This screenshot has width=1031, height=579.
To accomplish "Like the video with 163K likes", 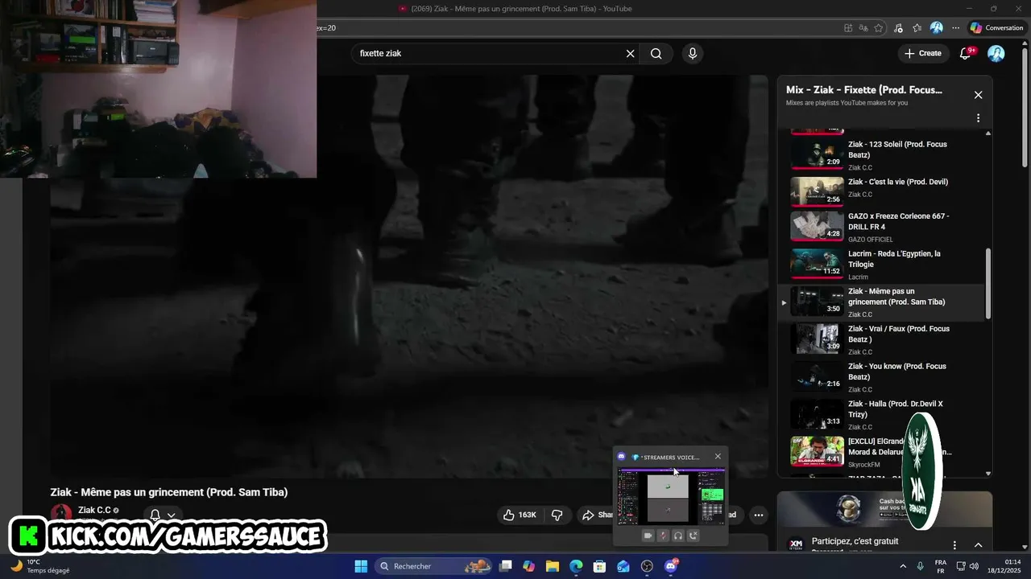I will [520, 515].
